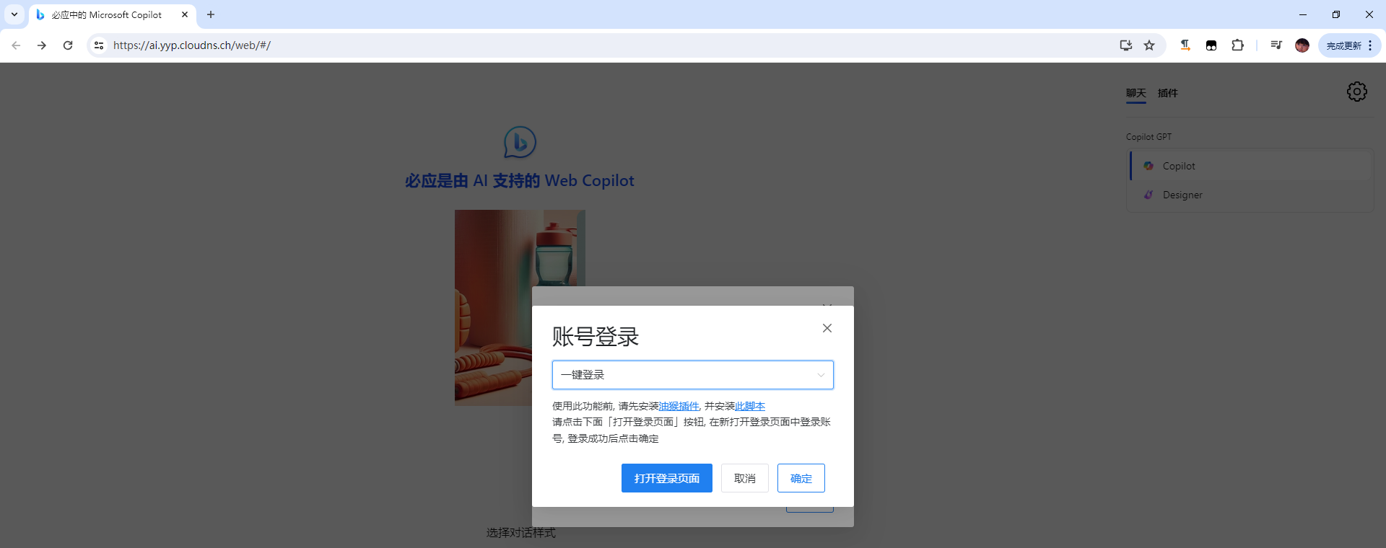Select the Copilot GPT entry
This screenshot has width=1386, height=548.
coord(1252,166)
